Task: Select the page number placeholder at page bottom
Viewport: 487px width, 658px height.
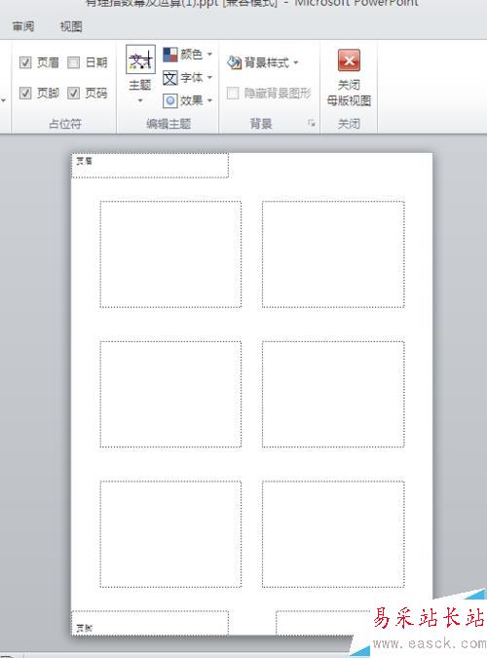Action: click(x=323, y=623)
